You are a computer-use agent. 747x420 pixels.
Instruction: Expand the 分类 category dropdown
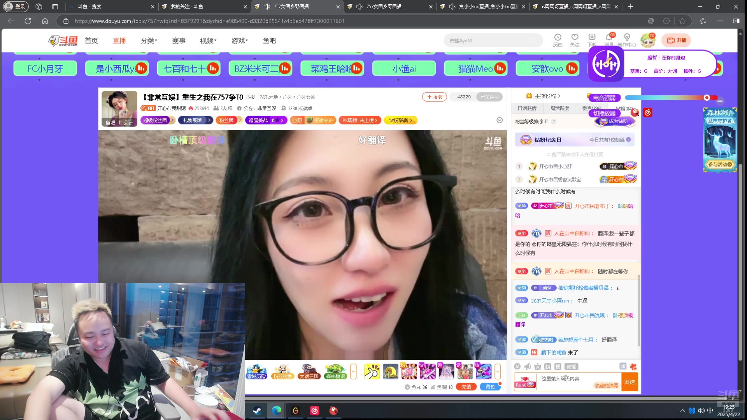point(149,40)
